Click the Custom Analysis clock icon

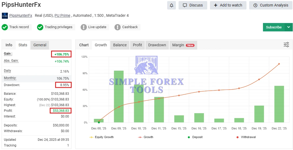coord(255,5)
